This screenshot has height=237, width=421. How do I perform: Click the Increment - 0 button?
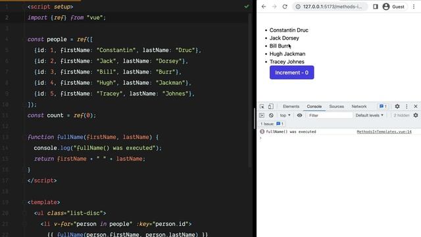pyautogui.click(x=291, y=72)
